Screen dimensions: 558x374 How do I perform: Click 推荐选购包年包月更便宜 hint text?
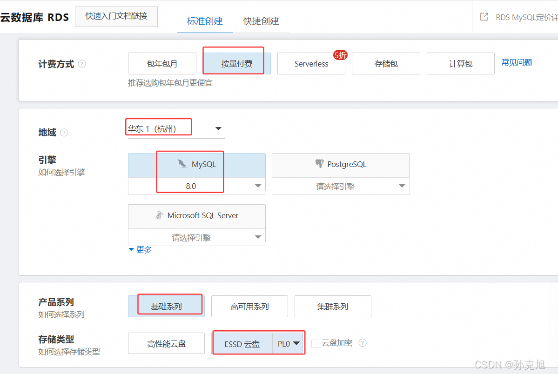[170, 83]
